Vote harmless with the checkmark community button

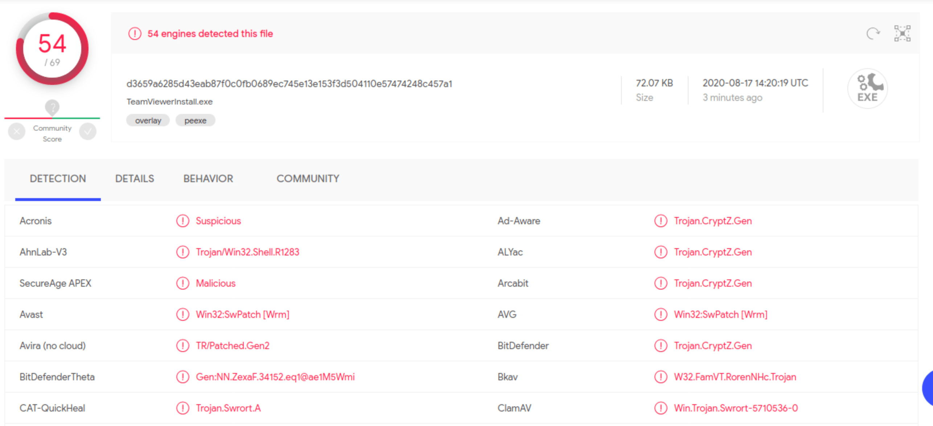coord(88,132)
